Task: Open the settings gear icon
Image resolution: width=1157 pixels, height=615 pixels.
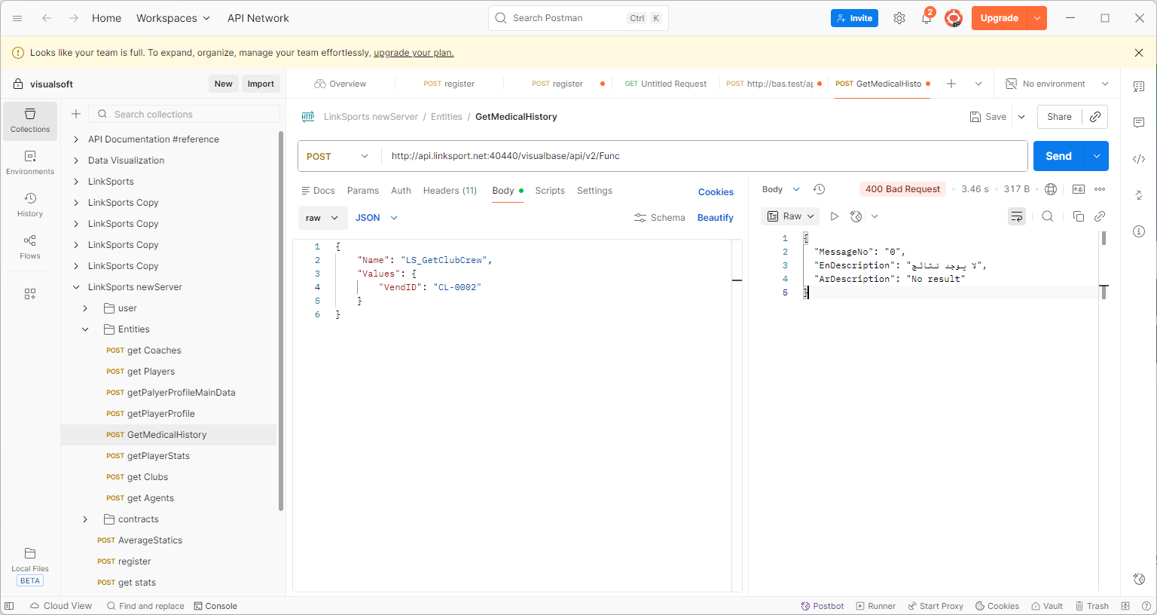Action: [899, 18]
